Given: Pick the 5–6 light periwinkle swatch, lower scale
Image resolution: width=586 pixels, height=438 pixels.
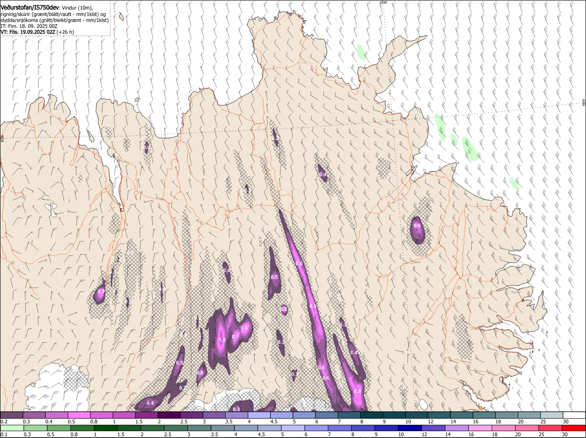Looking at the screenshot, I should [293, 428].
